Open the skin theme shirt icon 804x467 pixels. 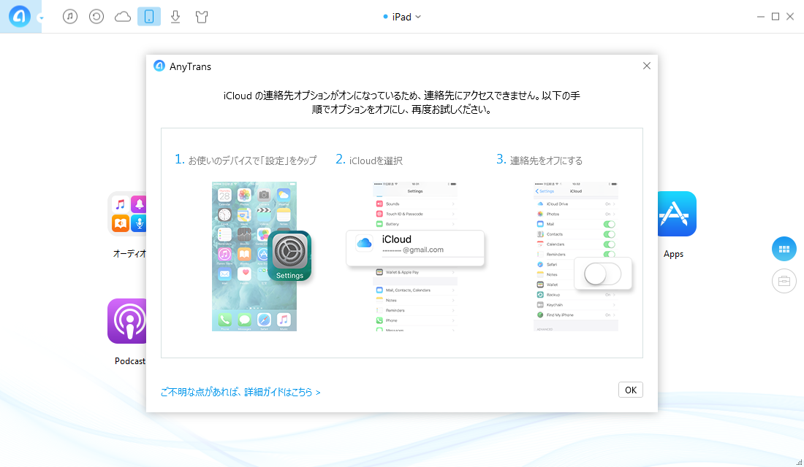[202, 17]
